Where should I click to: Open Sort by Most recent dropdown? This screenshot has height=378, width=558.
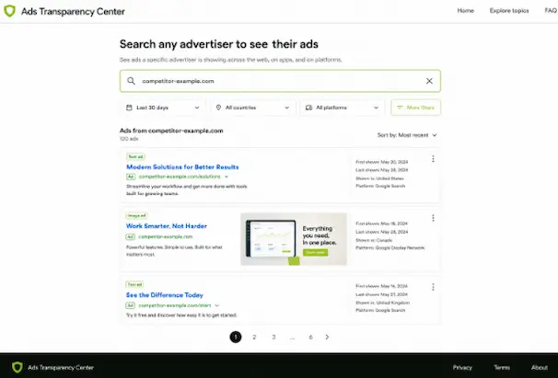(407, 135)
